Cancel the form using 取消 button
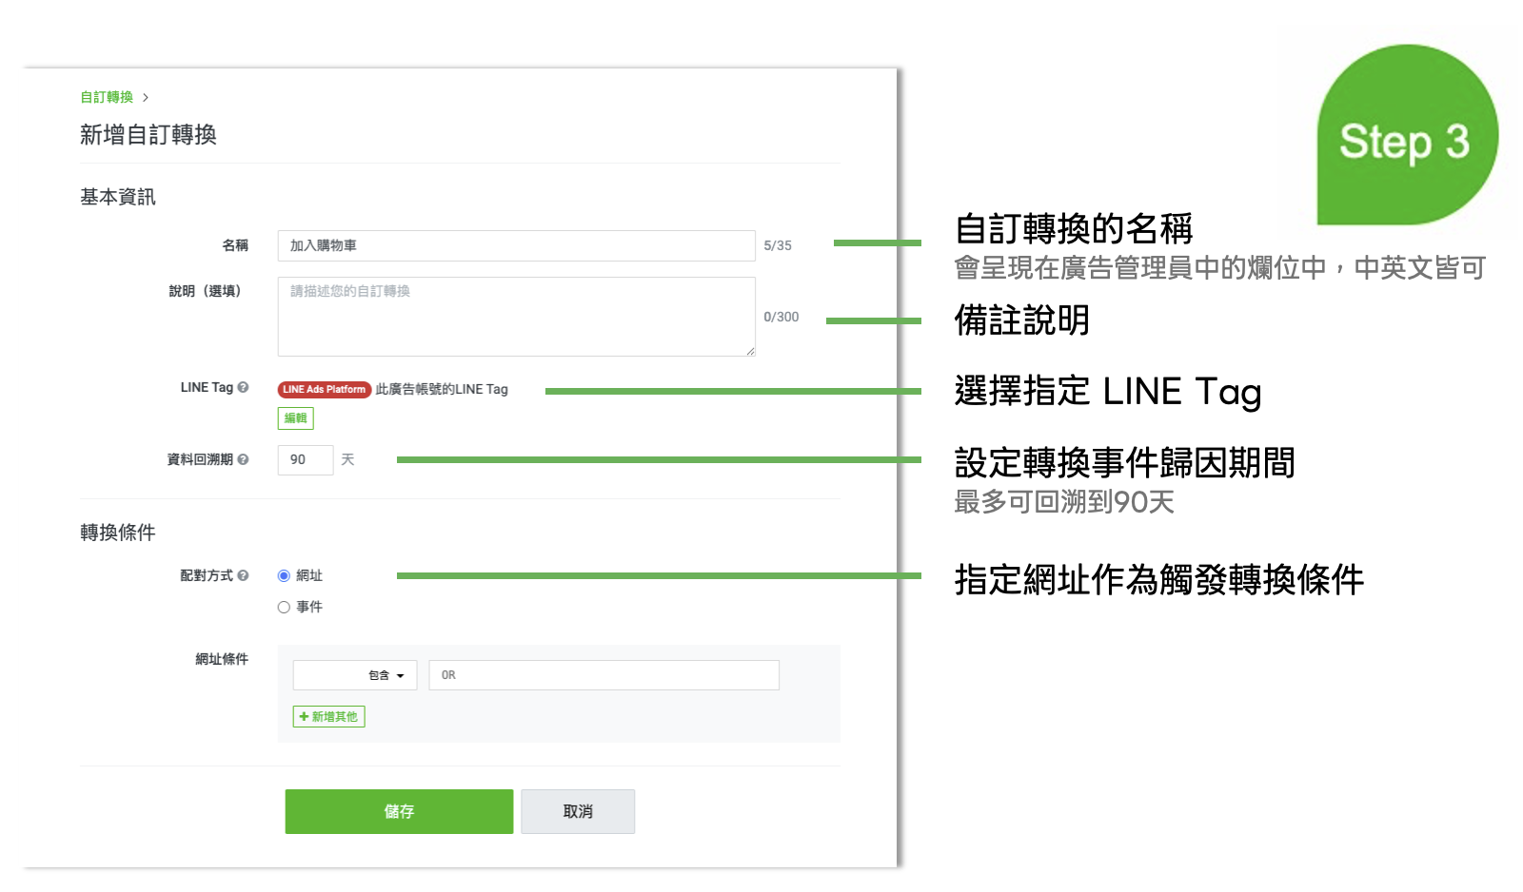The height and width of the screenshot is (892, 1523). [x=578, y=811]
